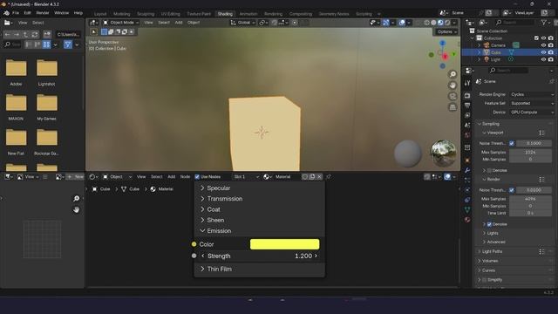
Task: Toggle the file browser filter funnel
Action: coord(68,44)
